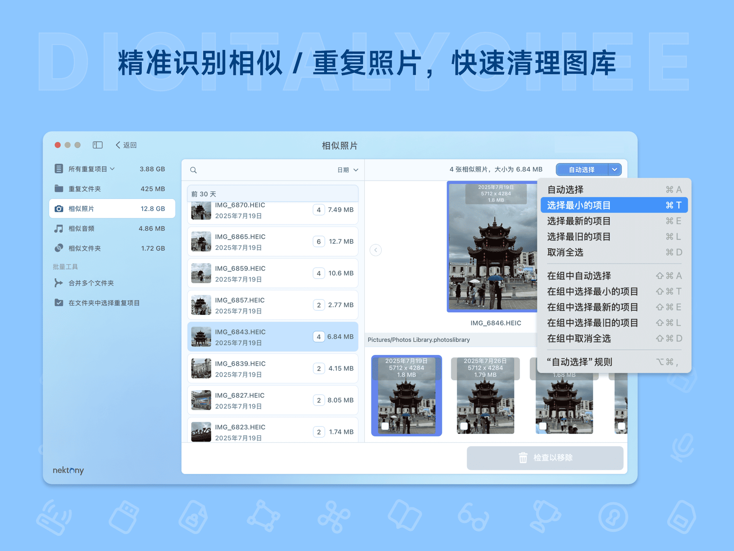Open the 日期 sorting dropdown

click(346, 170)
